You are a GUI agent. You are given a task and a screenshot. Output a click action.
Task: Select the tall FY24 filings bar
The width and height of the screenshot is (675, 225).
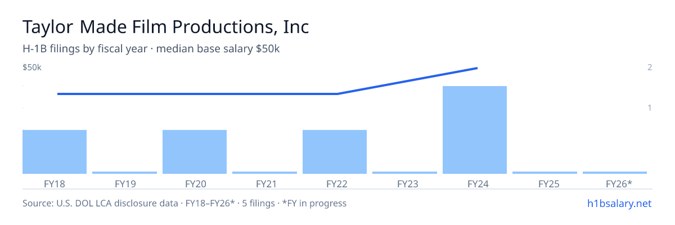[475, 130]
